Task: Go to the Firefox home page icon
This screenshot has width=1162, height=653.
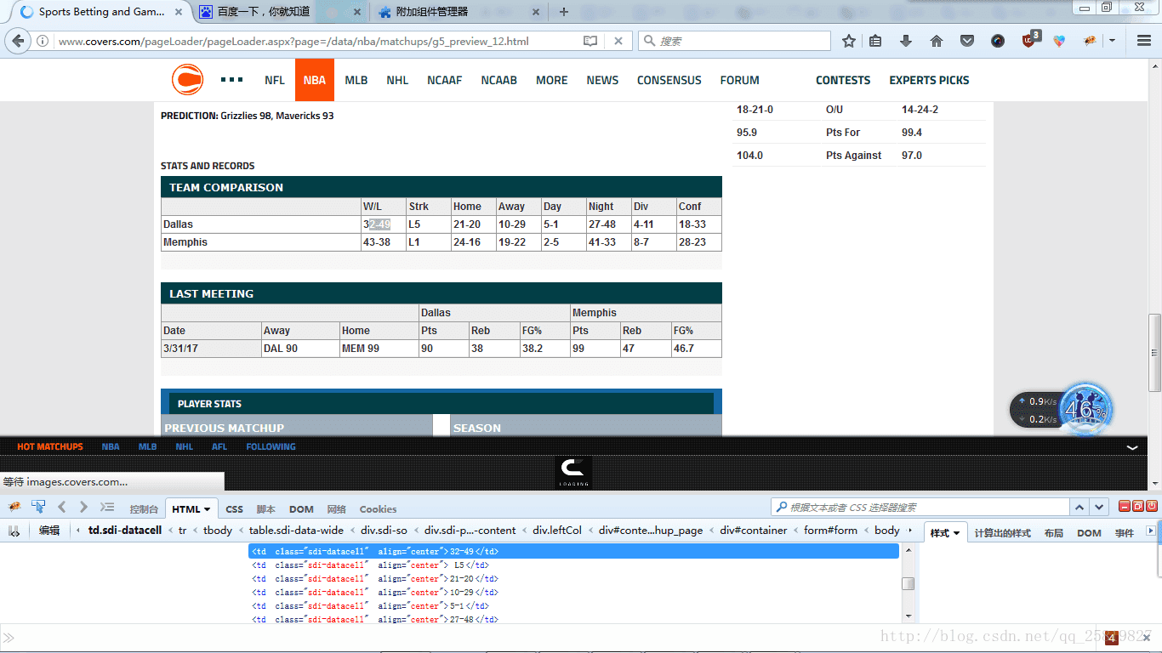Action: [x=937, y=41]
